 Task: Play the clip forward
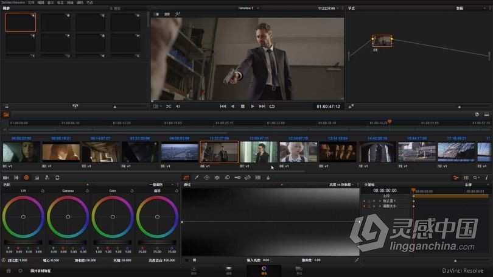[253, 107]
